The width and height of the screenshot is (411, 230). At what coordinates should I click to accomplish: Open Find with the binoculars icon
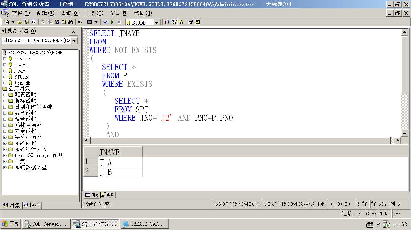point(71,22)
